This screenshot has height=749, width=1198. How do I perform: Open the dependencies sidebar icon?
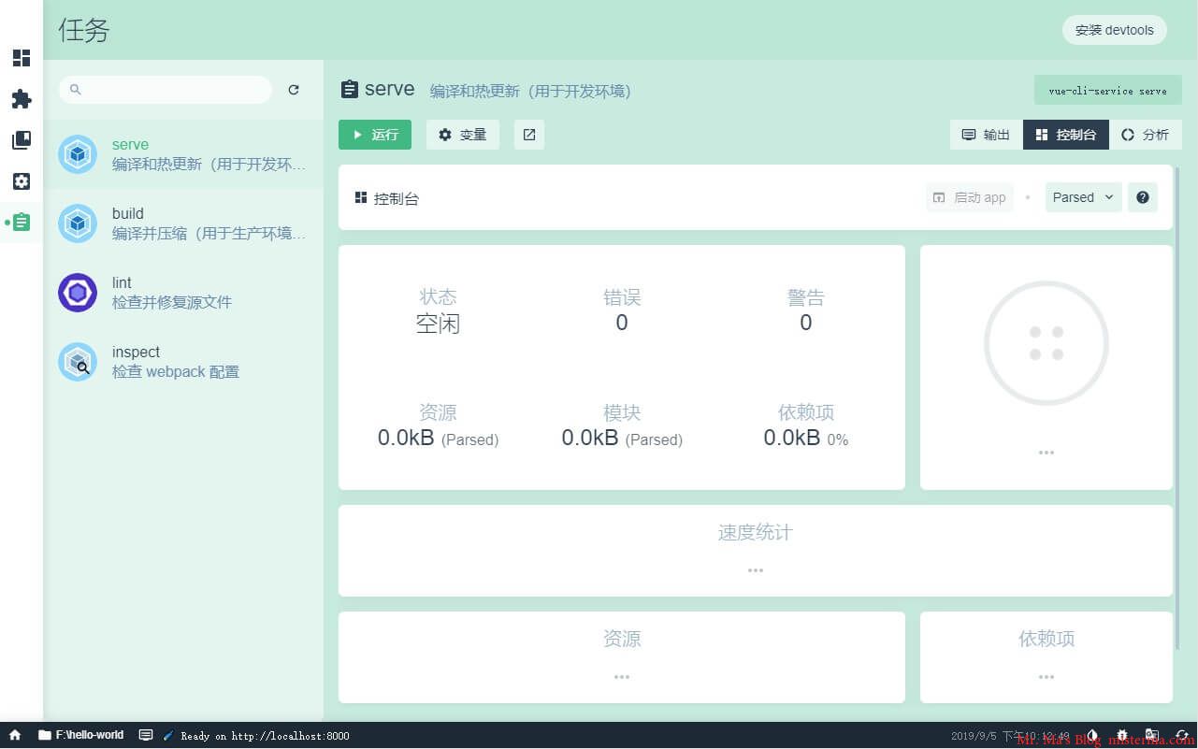22,140
